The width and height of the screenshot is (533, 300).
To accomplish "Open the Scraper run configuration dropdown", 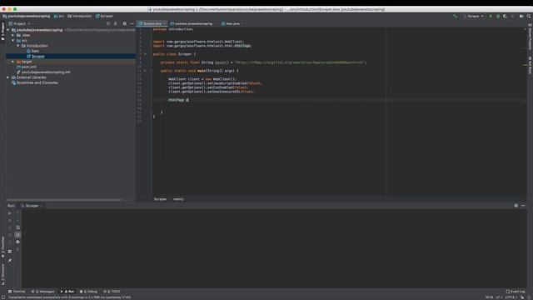I will [x=474, y=17].
